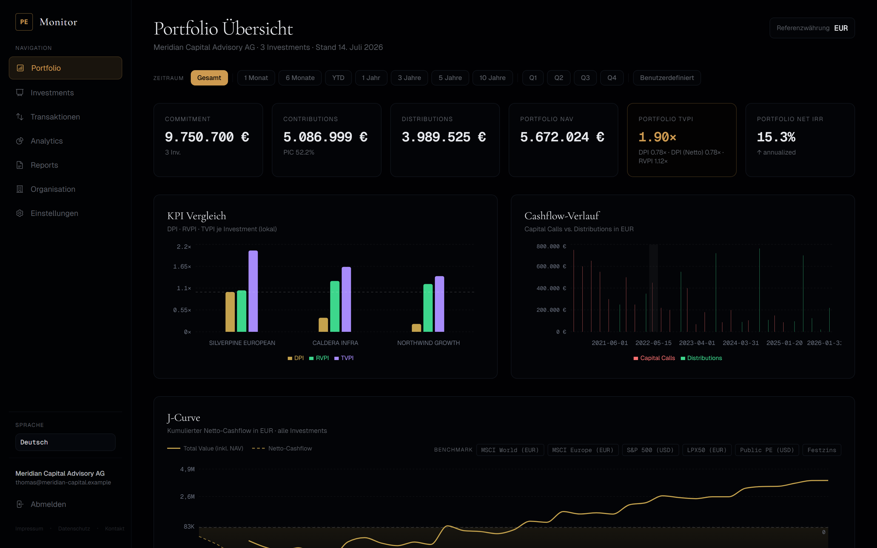Toggle Capital Calls legend entry

[654, 358]
